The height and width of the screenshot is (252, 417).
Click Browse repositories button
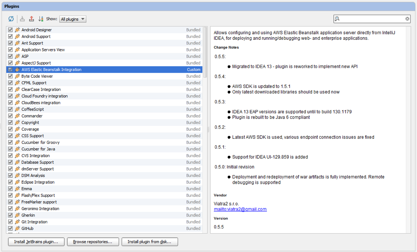click(93, 242)
